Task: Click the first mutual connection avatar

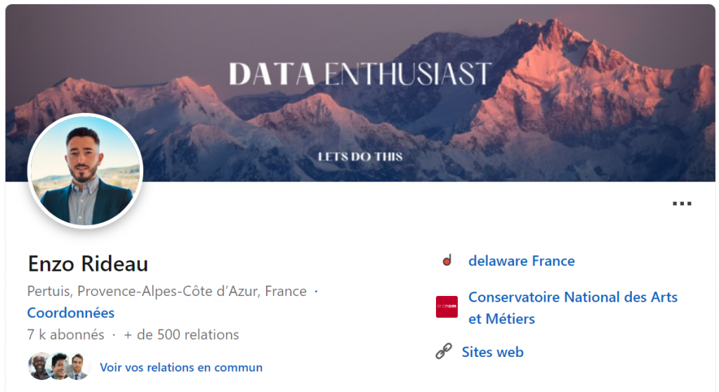Action: (39, 367)
